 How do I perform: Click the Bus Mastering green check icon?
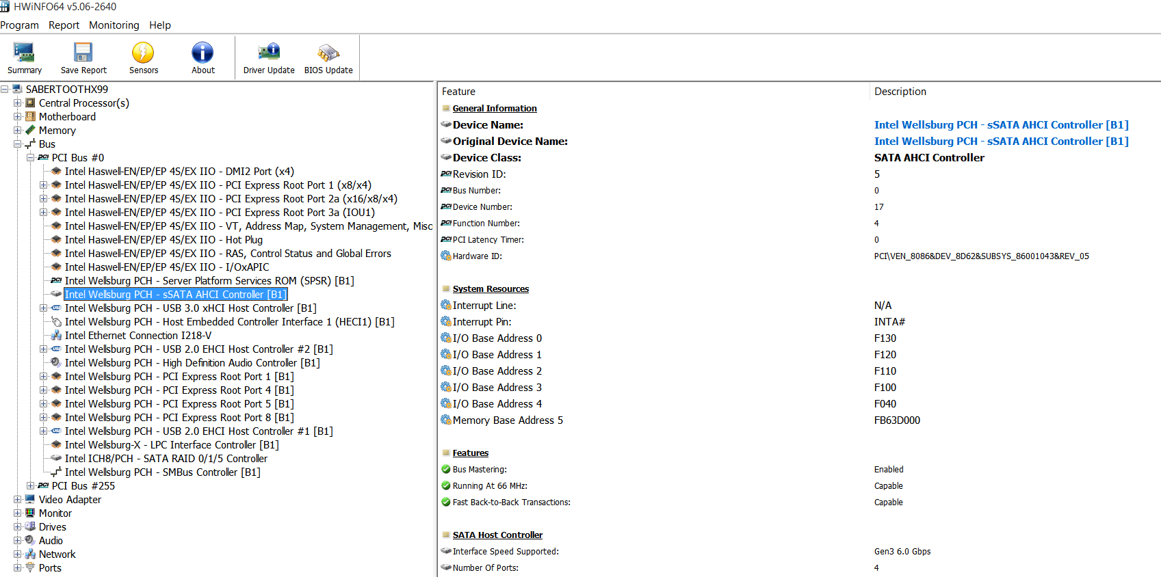tap(446, 470)
